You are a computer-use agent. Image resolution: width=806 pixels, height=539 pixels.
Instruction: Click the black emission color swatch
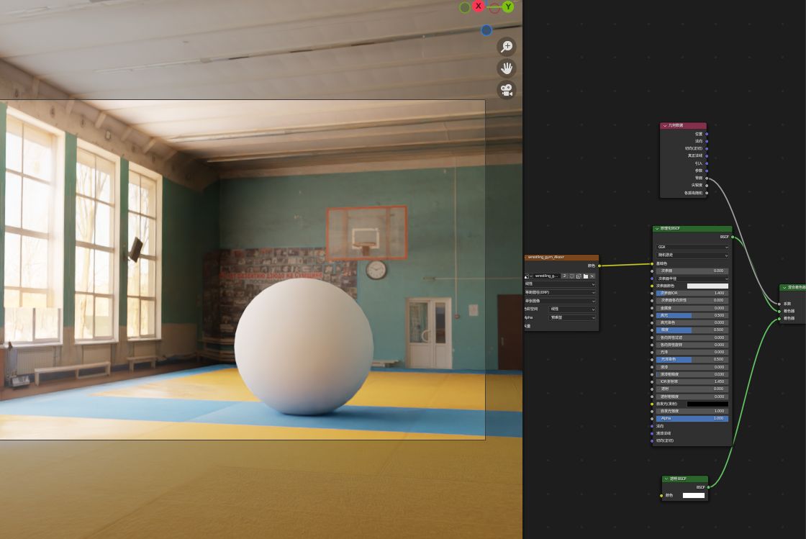708,404
